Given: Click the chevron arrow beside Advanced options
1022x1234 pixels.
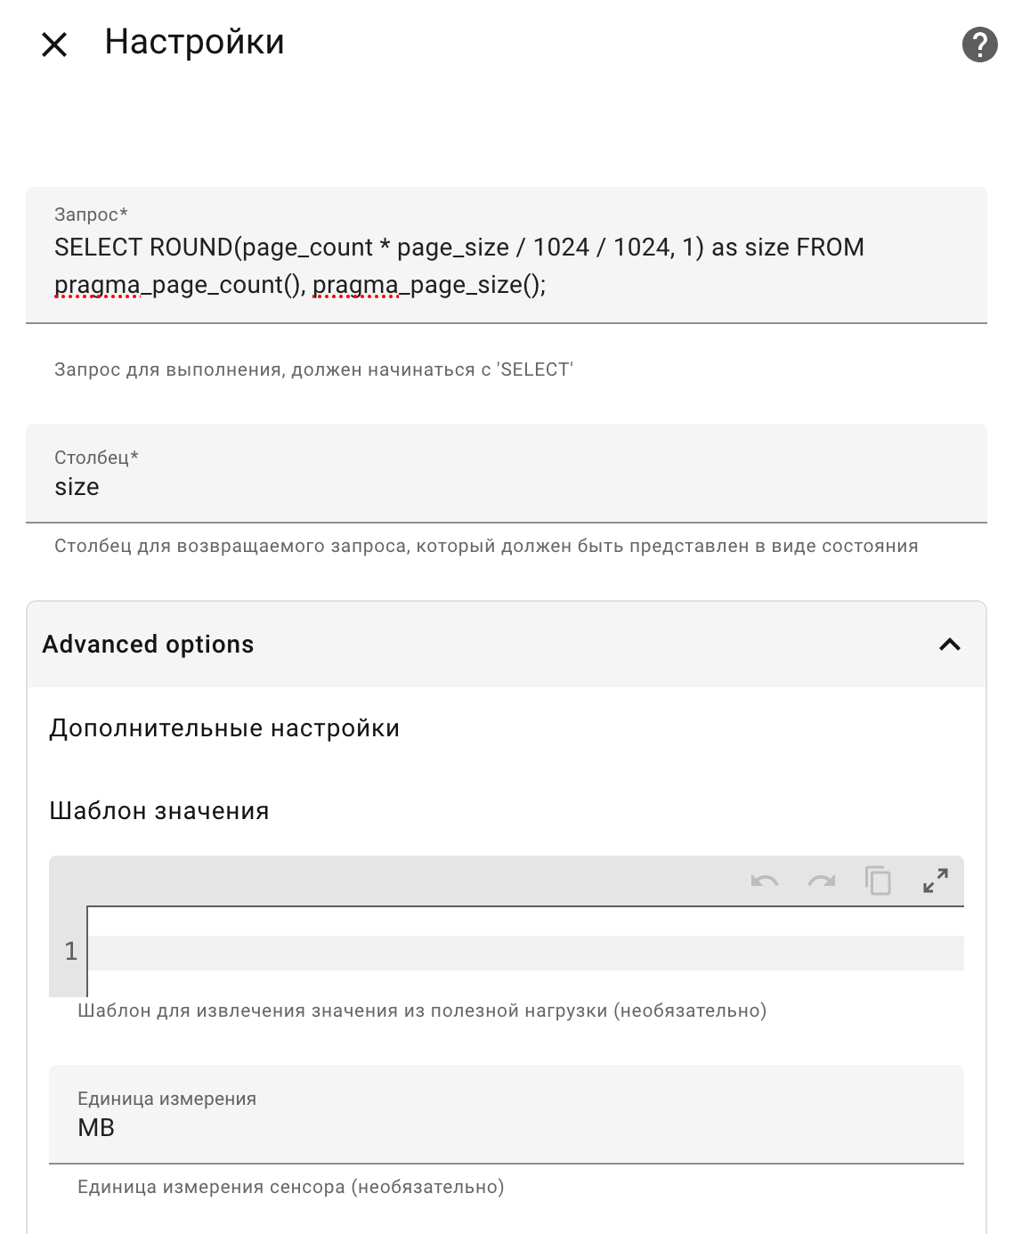Looking at the screenshot, I should coord(950,645).
